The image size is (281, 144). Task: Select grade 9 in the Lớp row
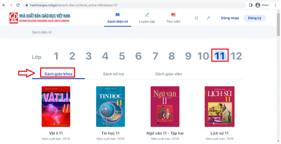click(x=188, y=56)
